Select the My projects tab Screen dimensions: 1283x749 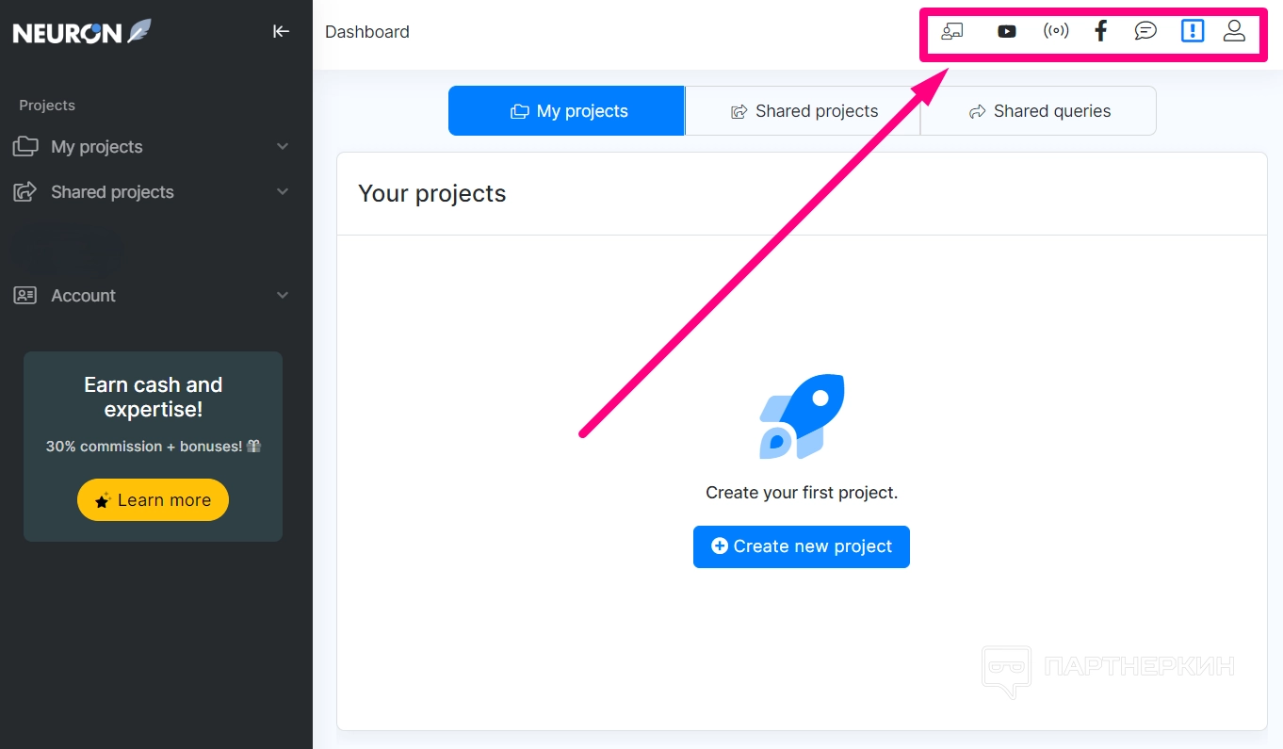pos(567,111)
